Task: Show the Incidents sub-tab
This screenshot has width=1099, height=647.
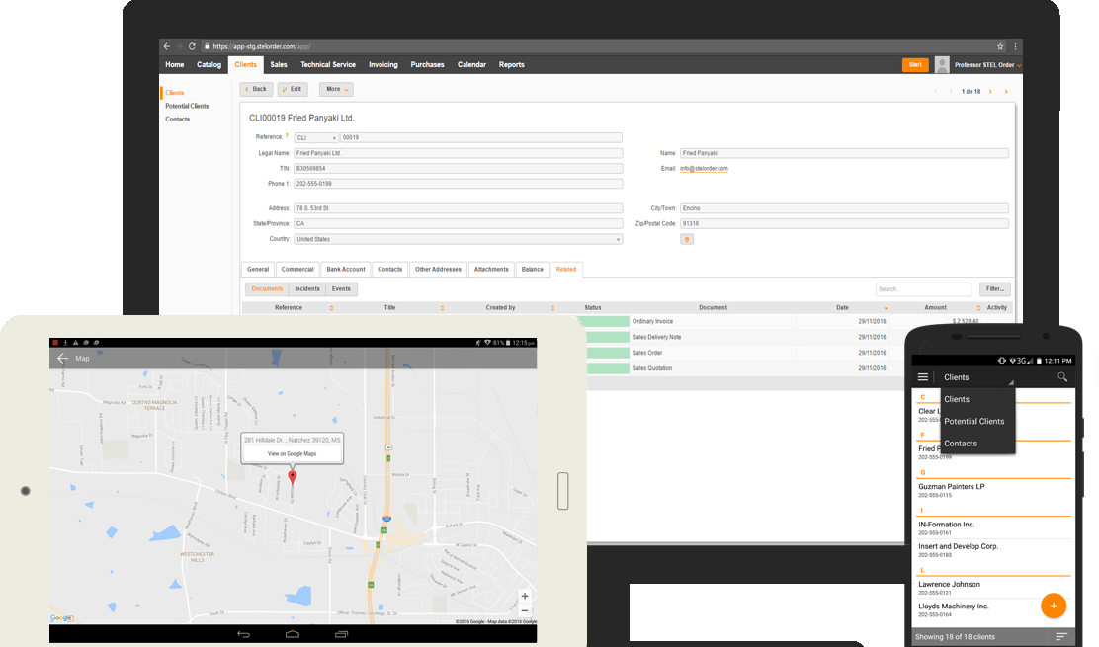Action: [307, 289]
